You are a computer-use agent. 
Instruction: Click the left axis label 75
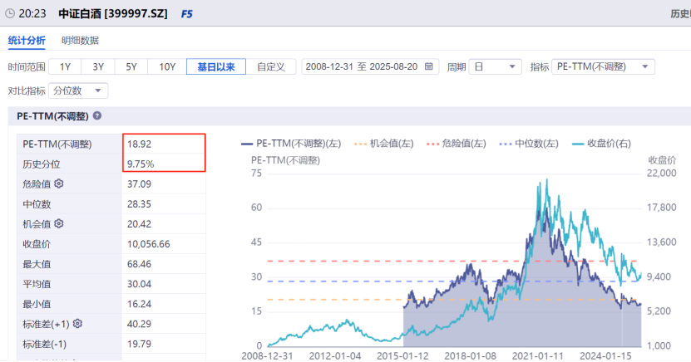pos(256,173)
